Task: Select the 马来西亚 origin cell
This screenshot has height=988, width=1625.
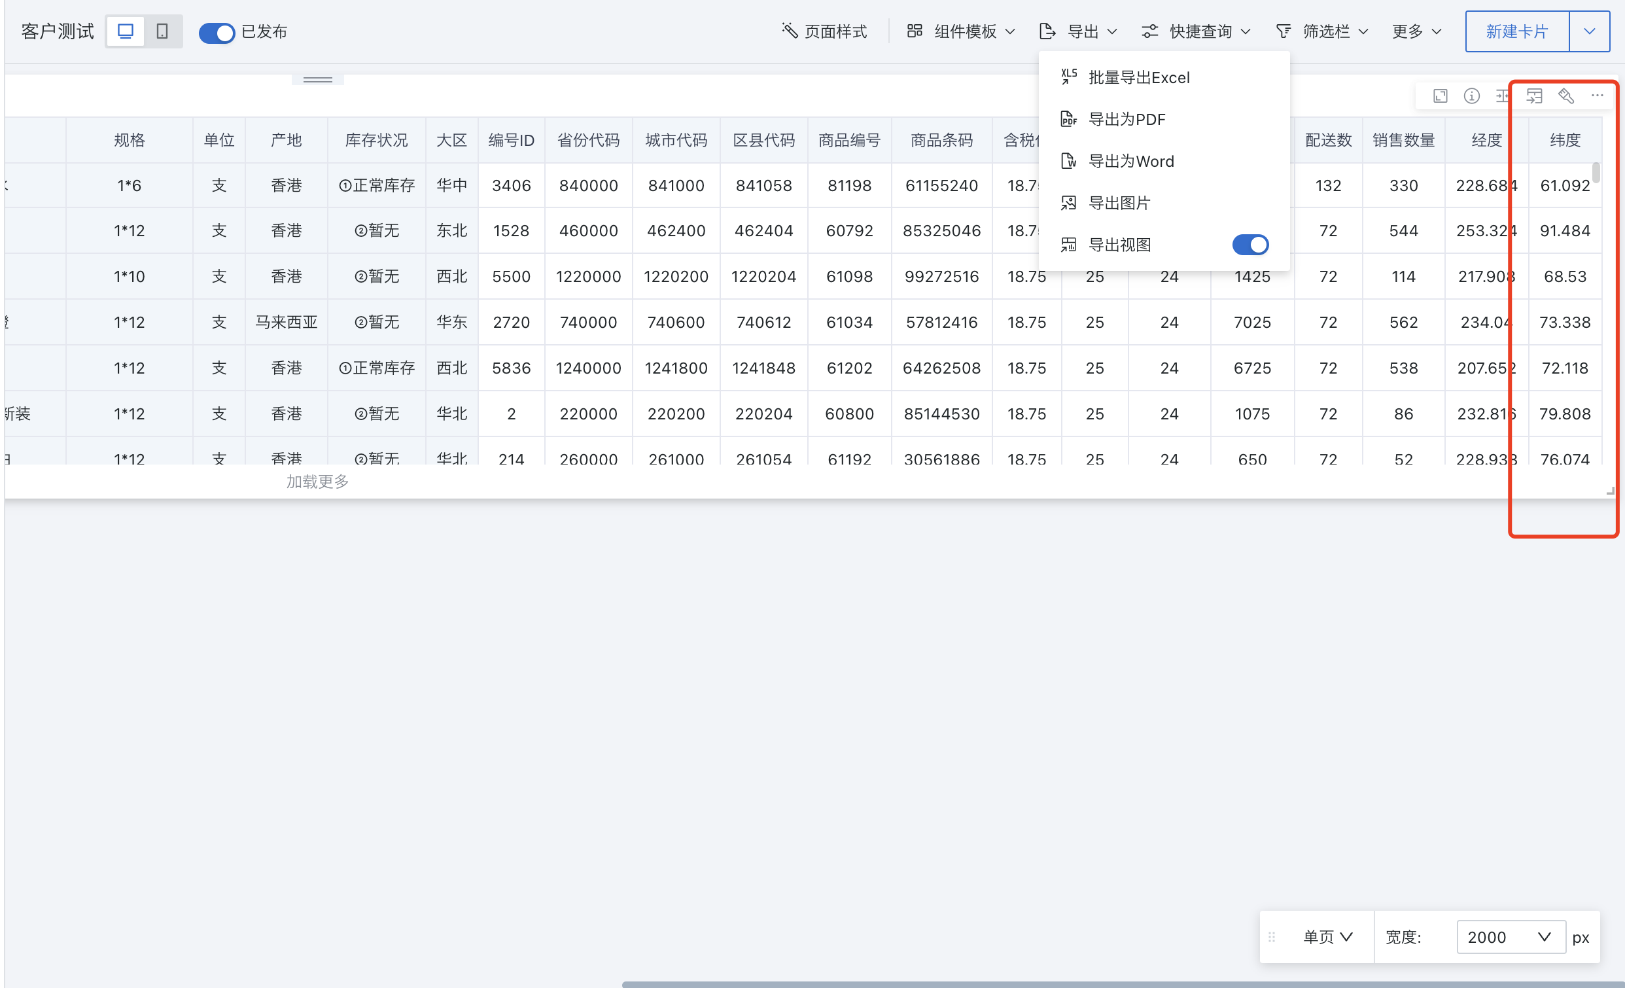Action: (x=287, y=322)
